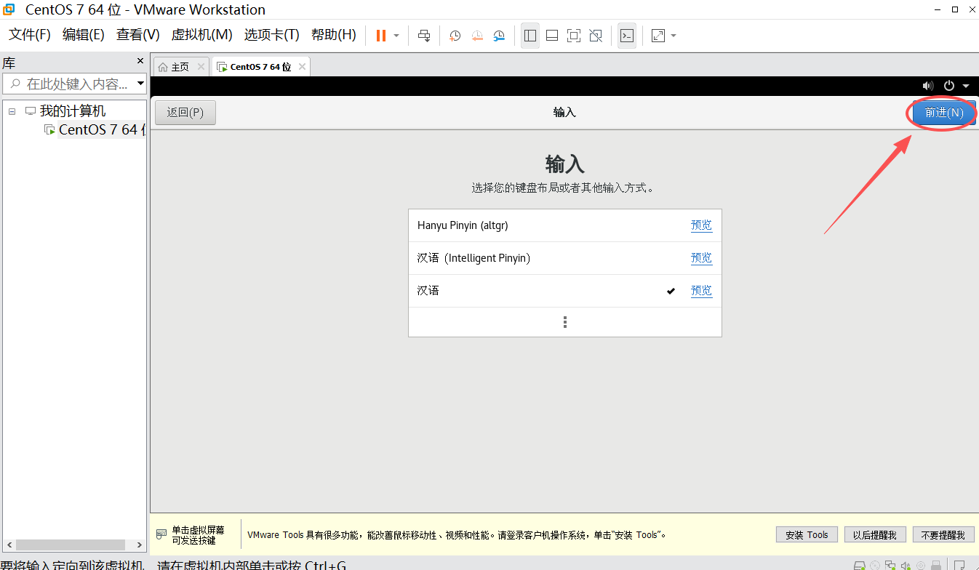The width and height of the screenshot is (979, 570).
Task: Show more input sources via three dots
Action: click(x=565, y=322)
